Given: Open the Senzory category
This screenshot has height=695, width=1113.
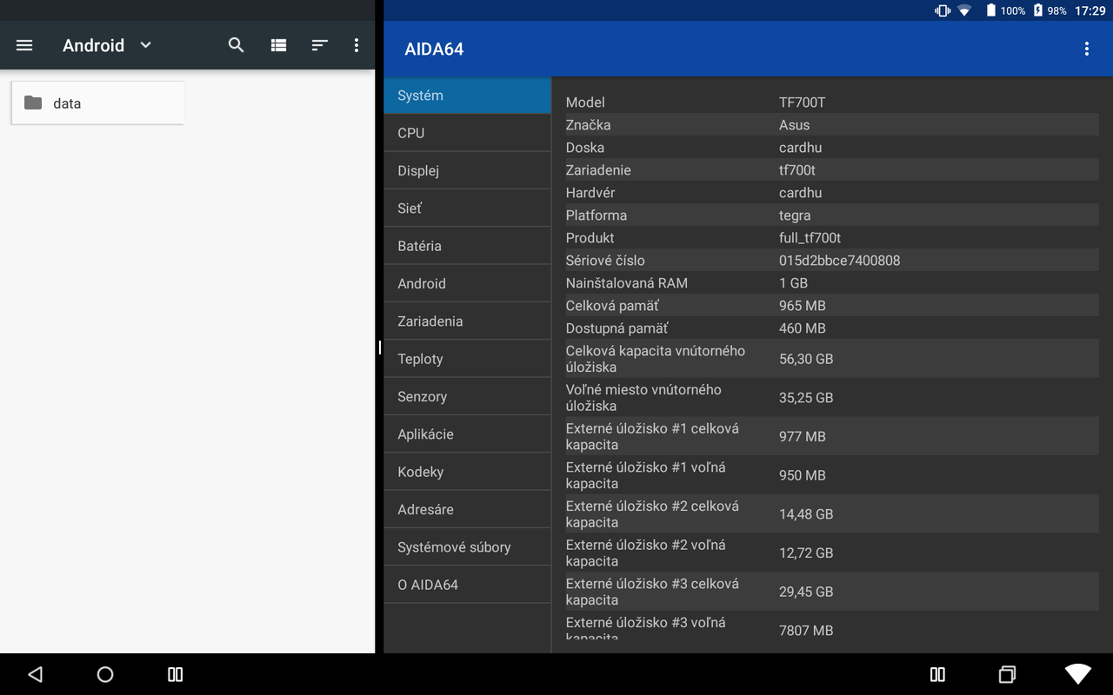Looking at the screenshot, I should [467, 396].
